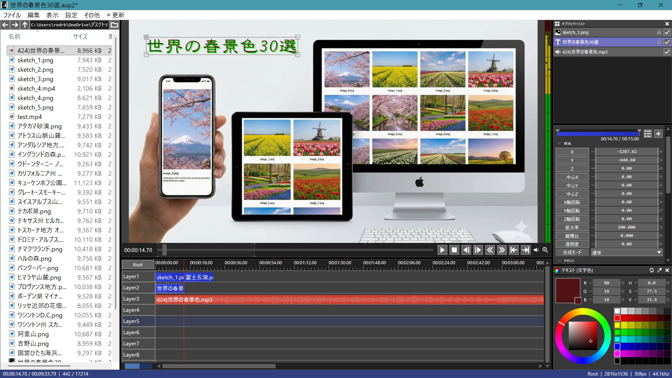Click the volume speaker icon
672x378 pixels.
pyautogui.click(x=536, y=250)
